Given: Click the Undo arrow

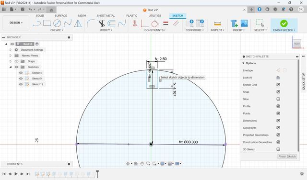Looking at the screenshot, I should [x=31, y=9].
